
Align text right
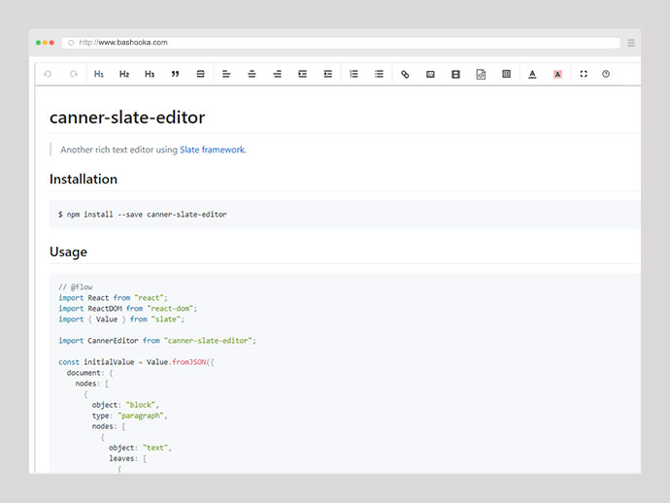(x=278, y=74)
